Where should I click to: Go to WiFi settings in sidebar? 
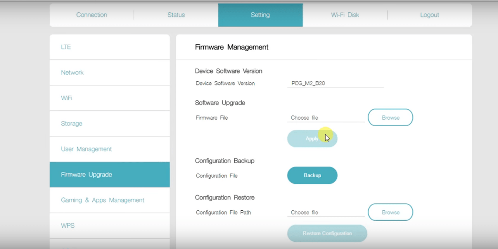(110, 98)
